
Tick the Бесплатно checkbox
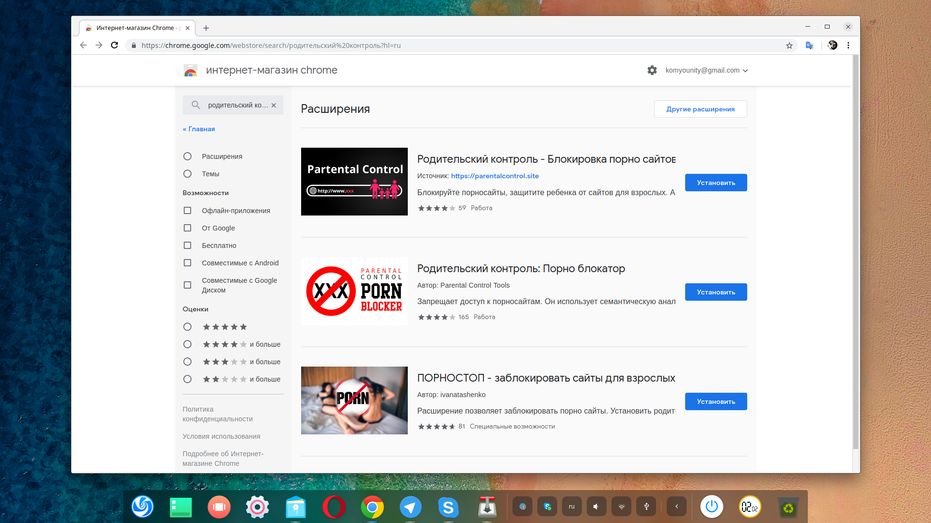pos(188,246)
